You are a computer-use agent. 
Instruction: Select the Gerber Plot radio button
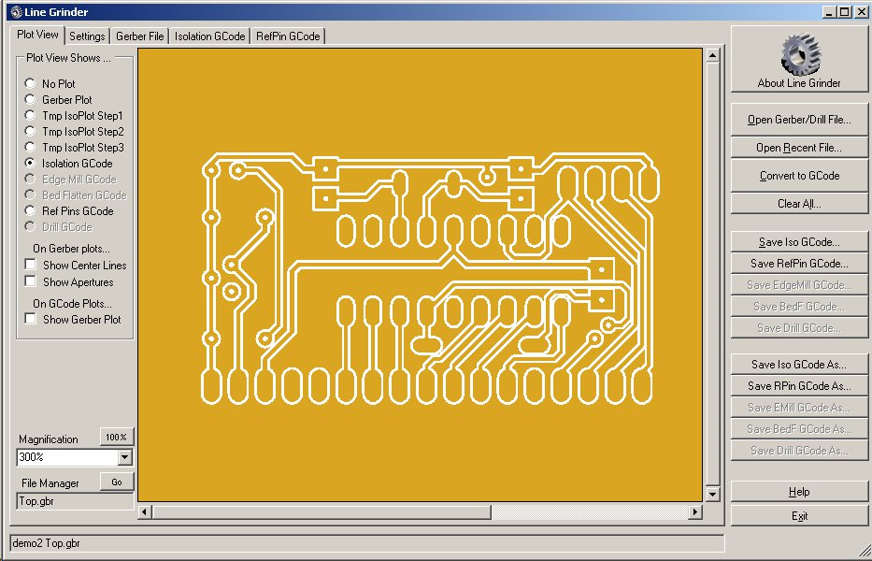[x=30, y=100]
